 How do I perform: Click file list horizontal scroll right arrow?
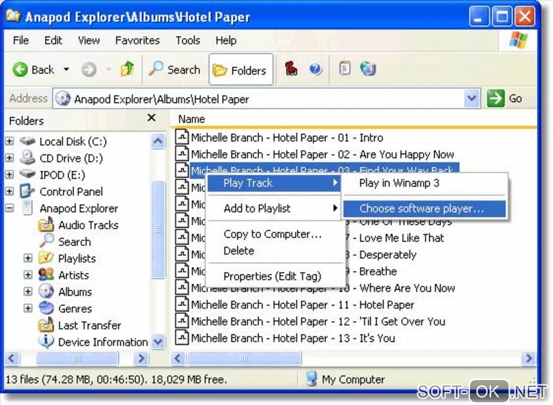[529, 358]
